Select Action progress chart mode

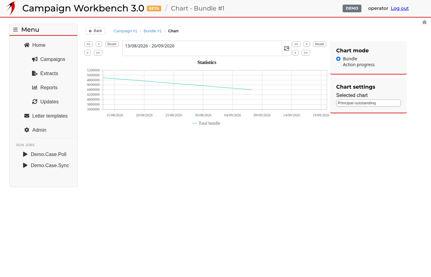(338, 65)
